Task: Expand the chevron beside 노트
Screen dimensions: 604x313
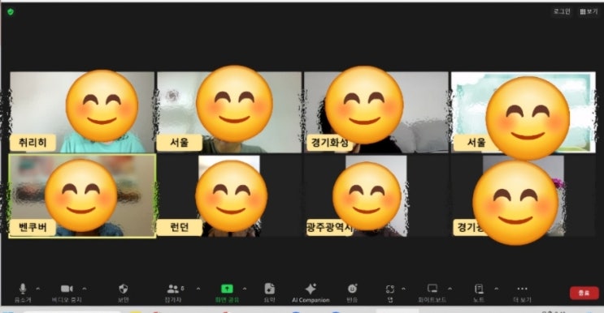Action: pyautogui.click(x=496, y=288)
